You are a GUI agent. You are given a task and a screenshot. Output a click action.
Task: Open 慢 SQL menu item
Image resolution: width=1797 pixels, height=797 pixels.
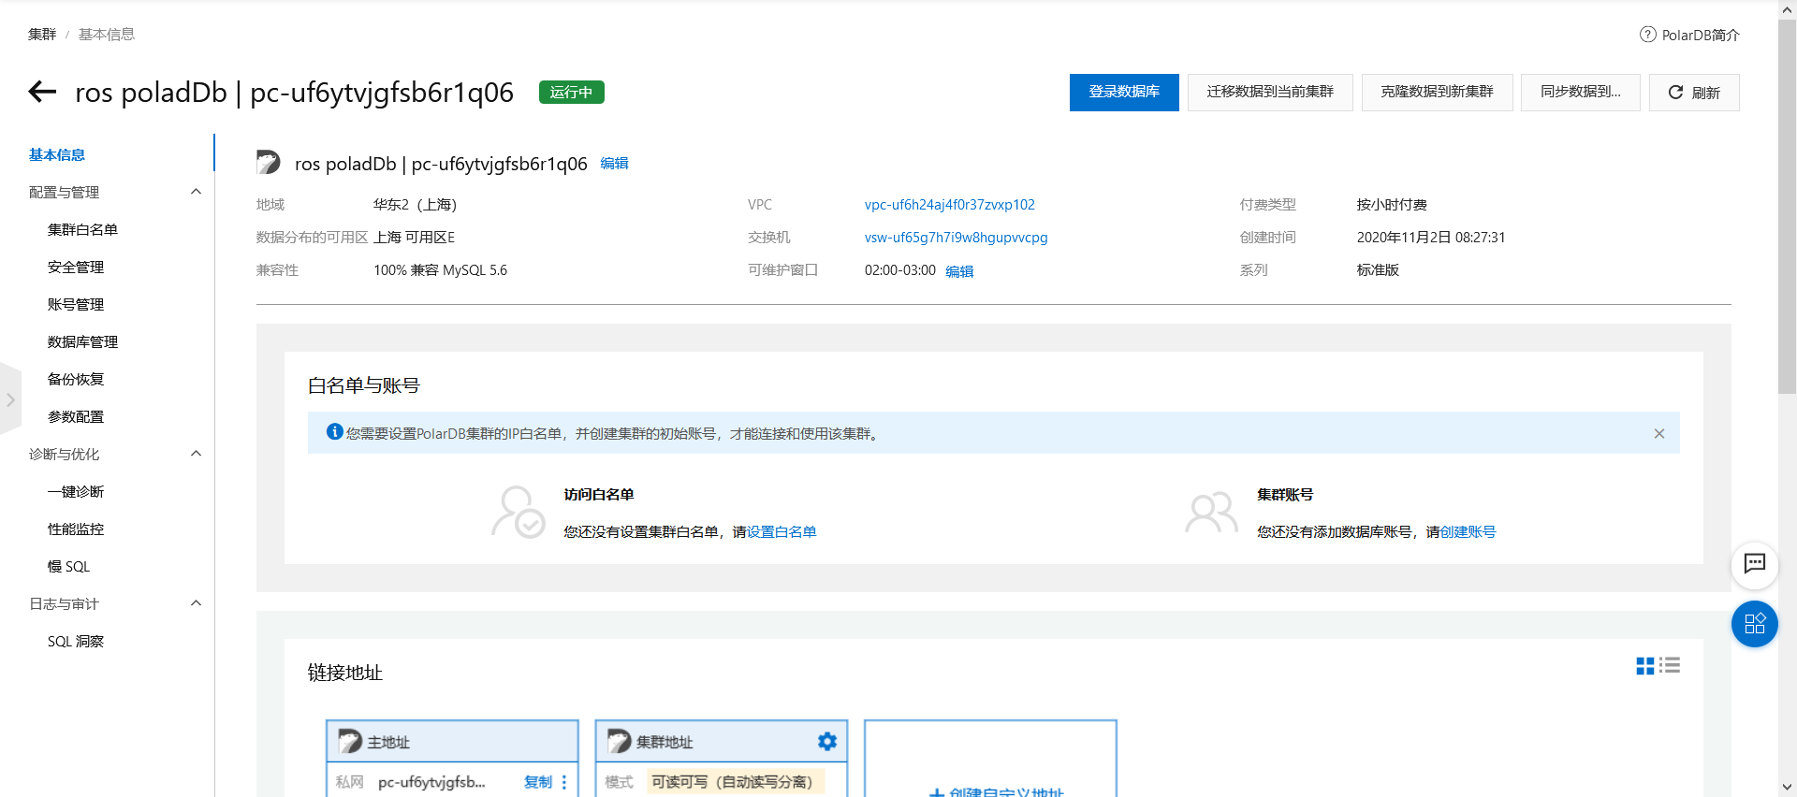click(x=68, y=566)
